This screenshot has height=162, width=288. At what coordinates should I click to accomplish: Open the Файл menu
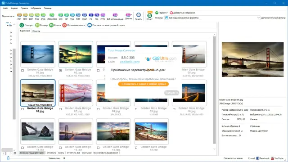pos(5,8)
